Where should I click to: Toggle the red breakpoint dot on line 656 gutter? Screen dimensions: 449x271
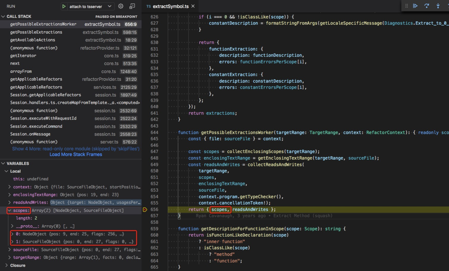[x=145, y=210]
